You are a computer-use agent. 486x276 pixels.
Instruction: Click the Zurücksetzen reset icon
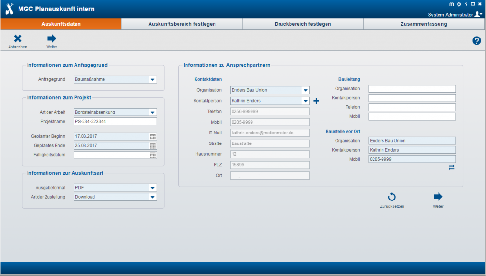coord(392,197)
